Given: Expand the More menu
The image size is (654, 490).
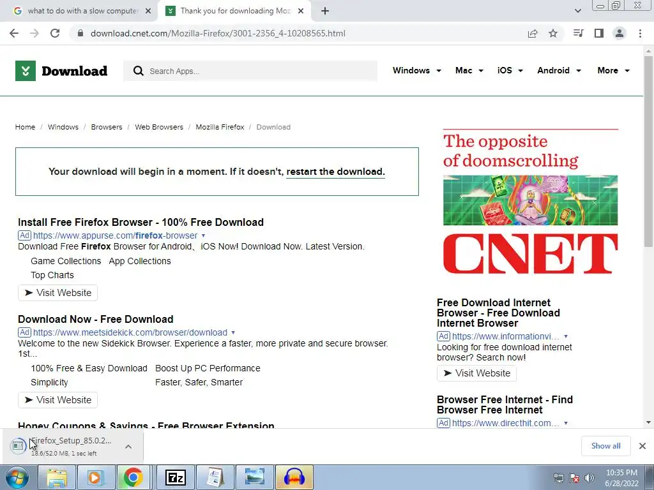Looking at the screenshot, I should (x=613, y=70).
